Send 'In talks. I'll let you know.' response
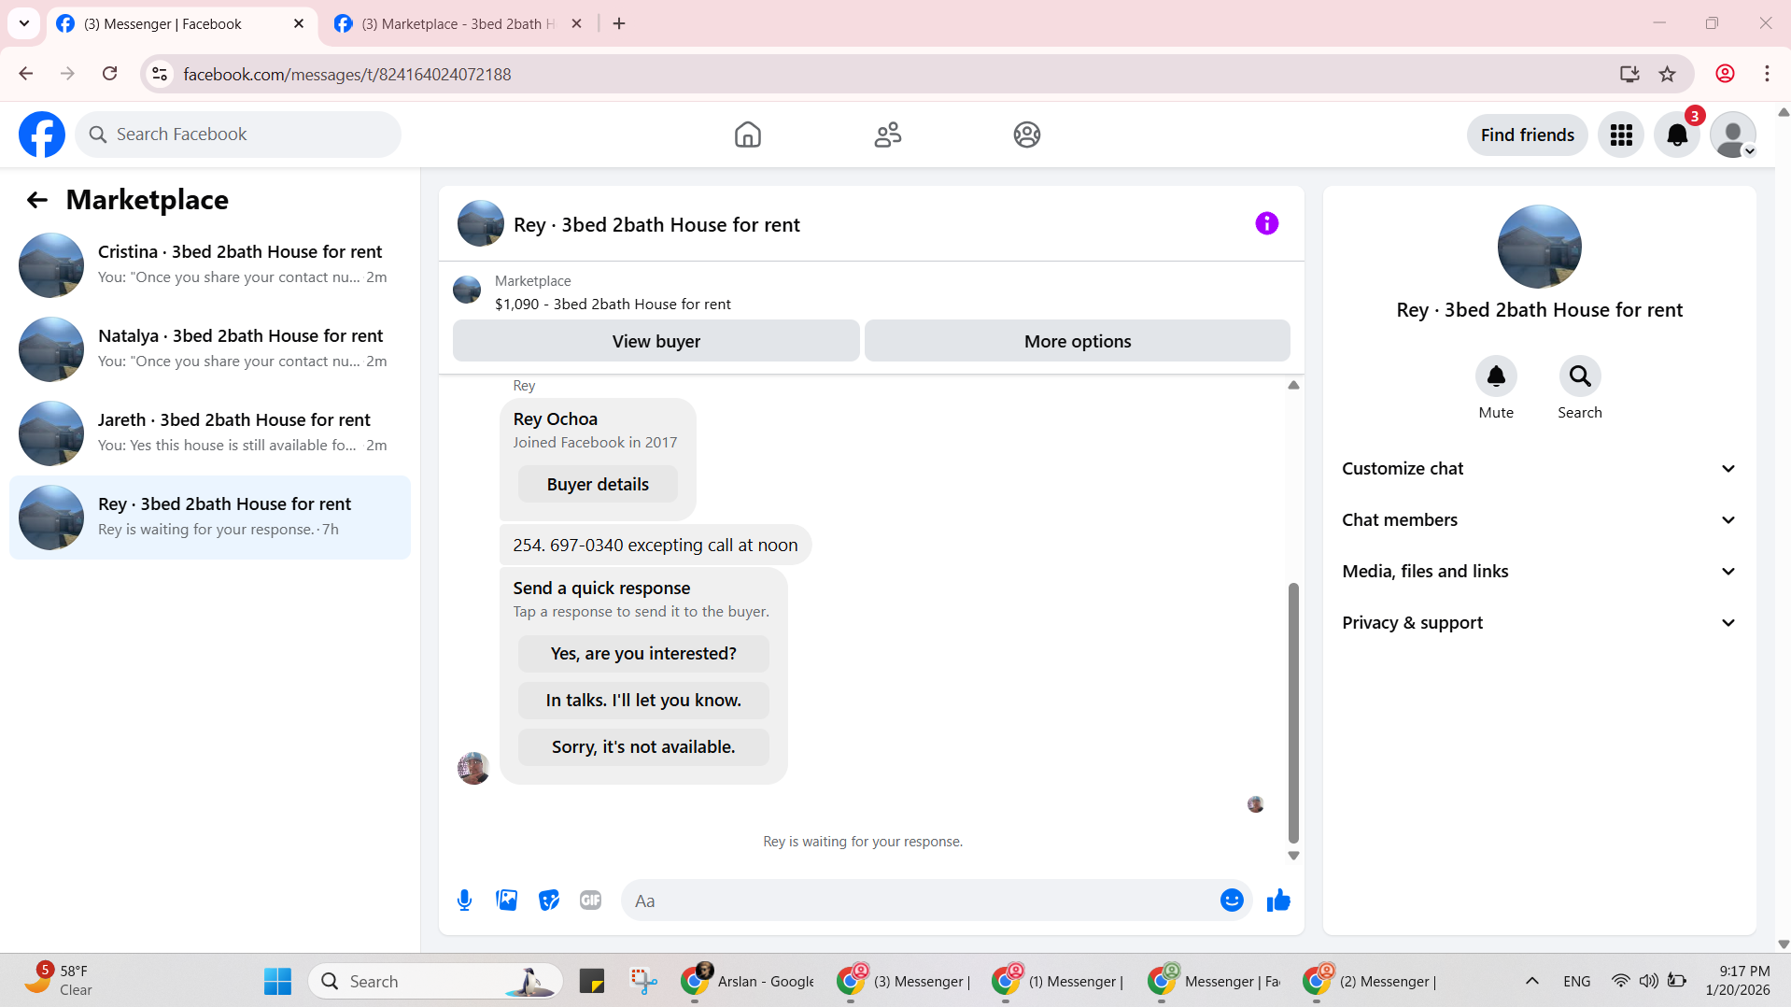This screenshot has height=1007, width=1791. [x=643, y=701]
